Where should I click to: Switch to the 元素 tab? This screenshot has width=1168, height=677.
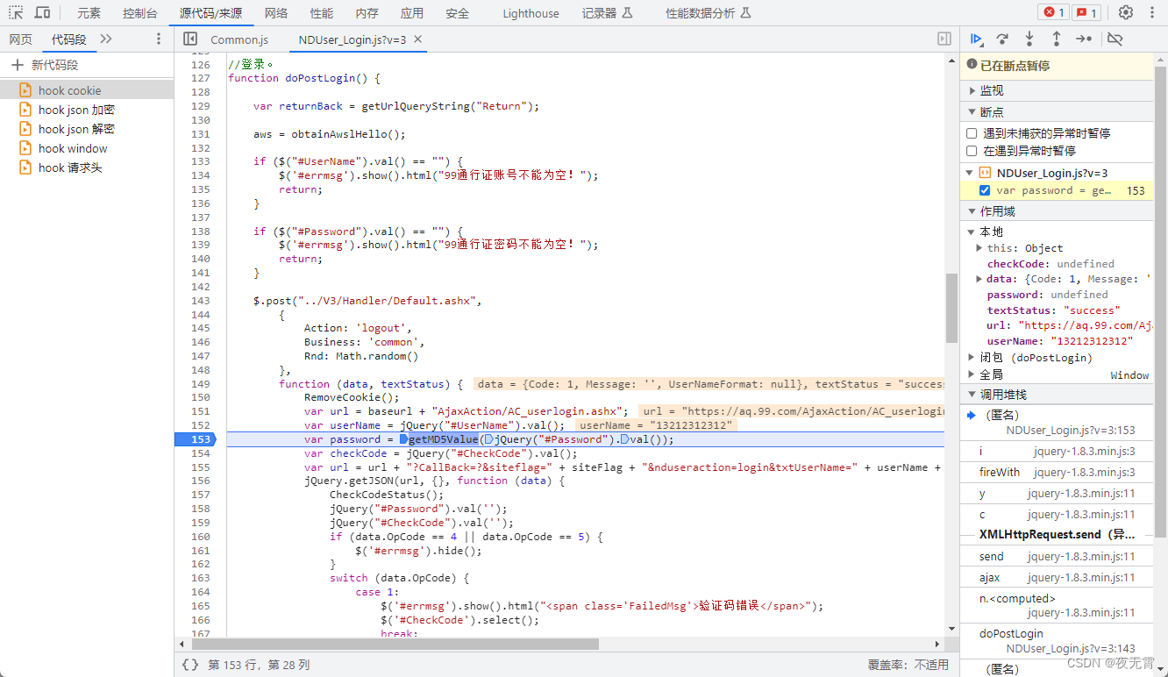(x=89, y=13)
